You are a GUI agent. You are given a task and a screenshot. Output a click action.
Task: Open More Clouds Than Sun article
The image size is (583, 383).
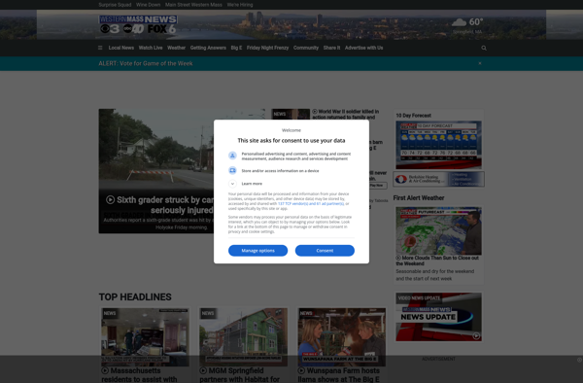pos(437,261)
